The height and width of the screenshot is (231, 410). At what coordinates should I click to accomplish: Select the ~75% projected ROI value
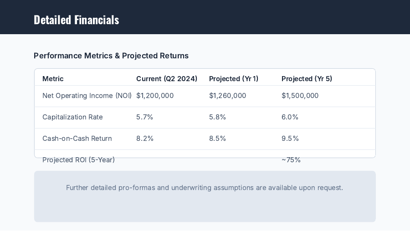point(291,160)
